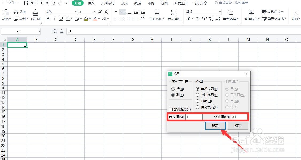Check the 预测趋势(T) checkbox
This screenshot has width=301, height=160.
171,109
